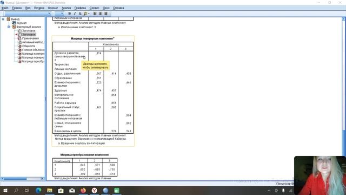Select the Примечания label in the outline
Viewport: 346px width, 195px height.
point(30,38)
